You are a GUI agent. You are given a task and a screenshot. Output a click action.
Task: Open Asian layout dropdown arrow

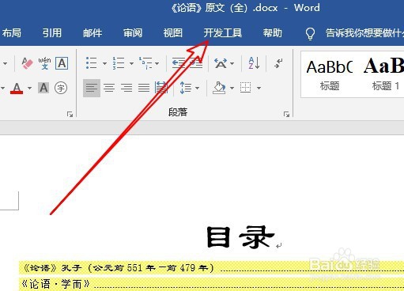click(232, 63)
